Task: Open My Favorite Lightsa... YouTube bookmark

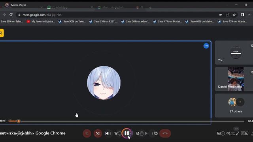Action: 41,21
